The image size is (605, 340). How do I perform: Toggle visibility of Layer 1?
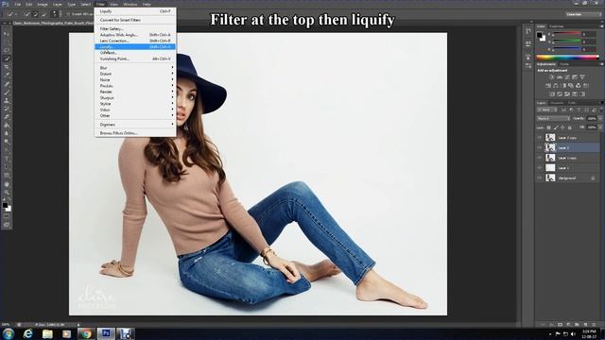click(x=540, y=168)
